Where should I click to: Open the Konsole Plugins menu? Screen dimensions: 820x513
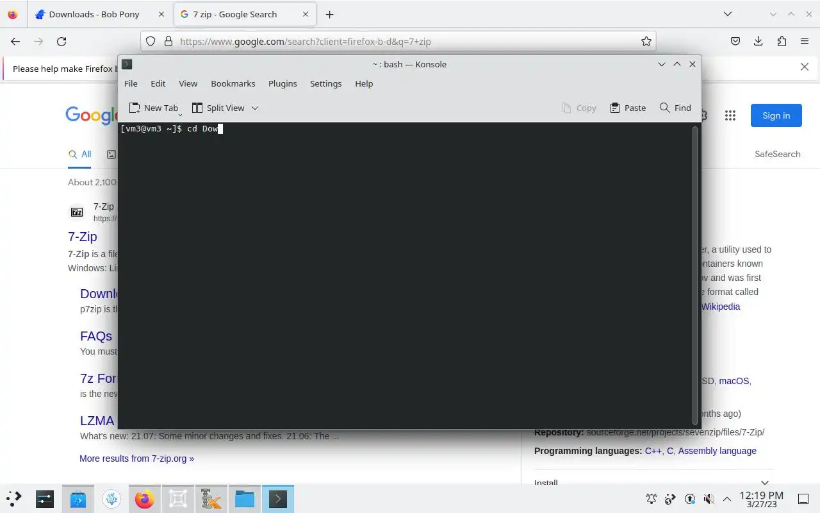point(283,83)
